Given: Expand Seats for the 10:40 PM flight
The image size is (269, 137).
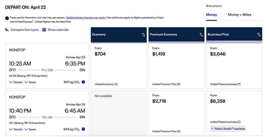Looking at the screenshot, I should pos(30,129).
